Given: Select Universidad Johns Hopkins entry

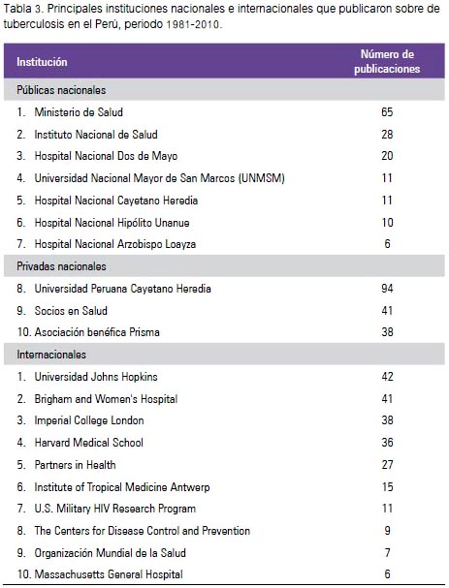Looking at the screenshot, I should (x=96, y=377).
